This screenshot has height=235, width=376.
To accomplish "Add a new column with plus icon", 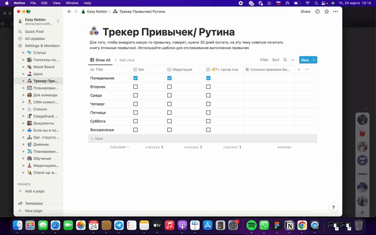I will [299, 69].
